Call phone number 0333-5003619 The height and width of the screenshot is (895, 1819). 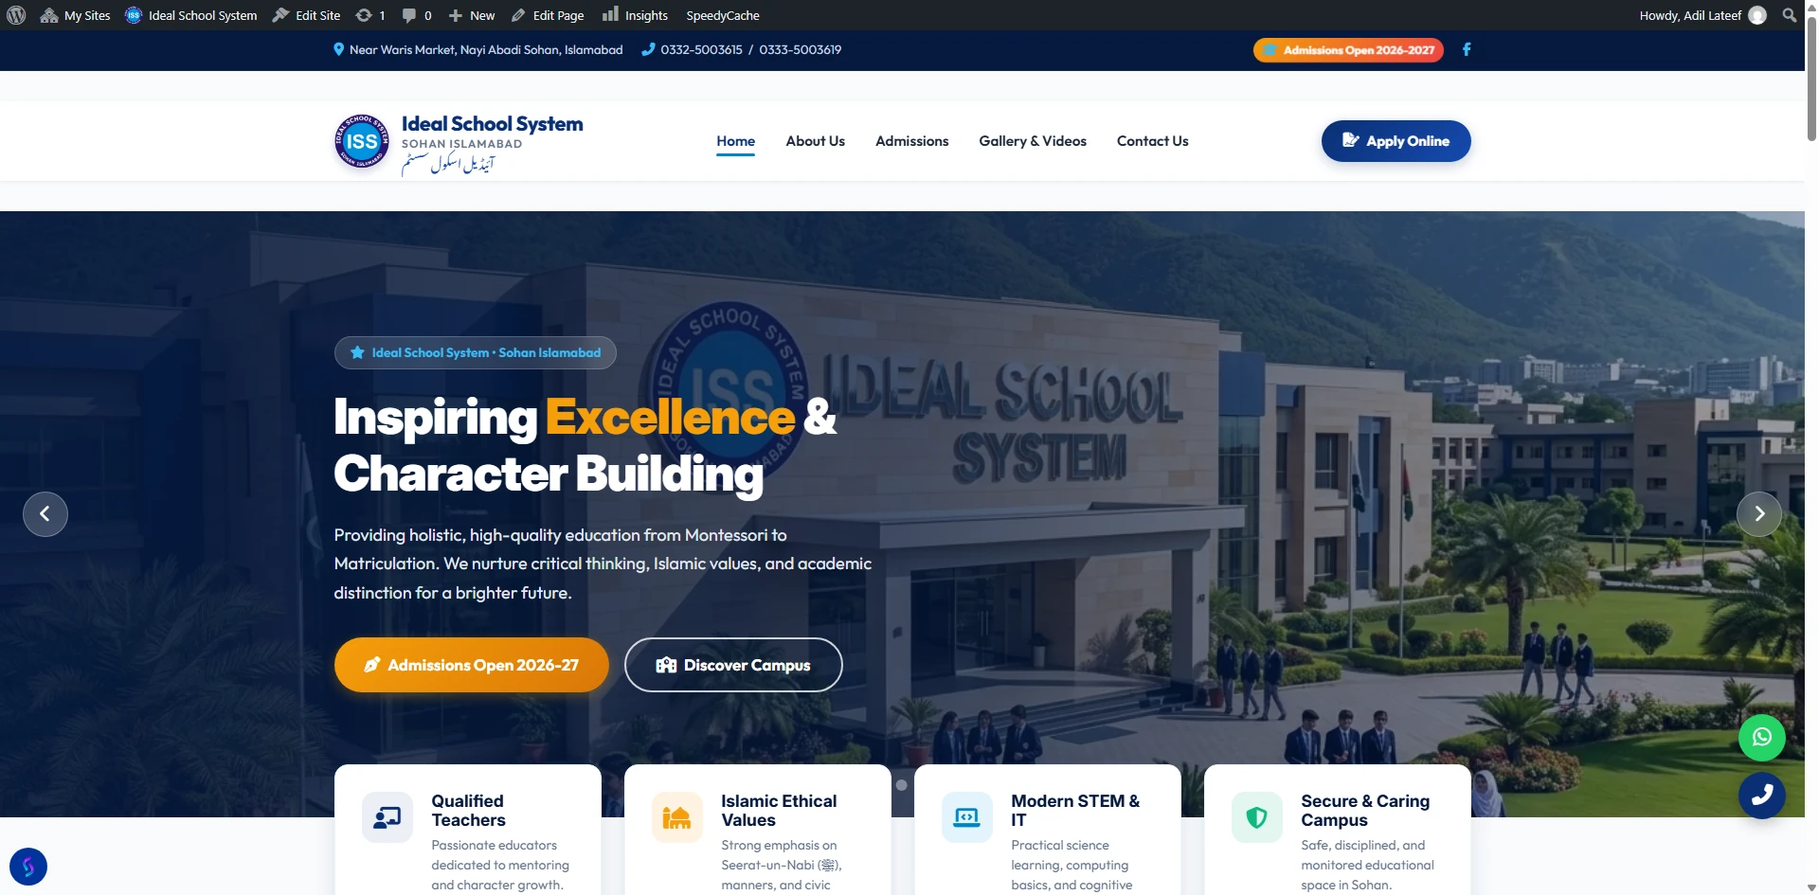click(x=800, y=49)
